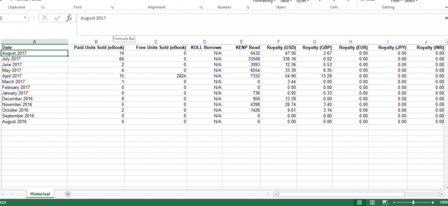The width and height of the screenshot is (448, 206).
Task: Click the Enter checkmark in formula bar
Action: pos(57,18)
